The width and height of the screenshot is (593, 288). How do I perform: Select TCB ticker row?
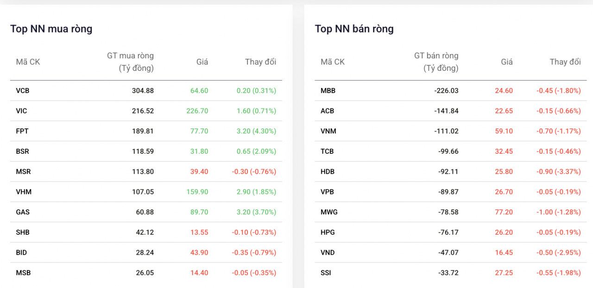coord(451,151)
